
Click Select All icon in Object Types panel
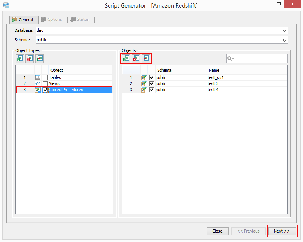pyautogui.click(x=20, y=58)
